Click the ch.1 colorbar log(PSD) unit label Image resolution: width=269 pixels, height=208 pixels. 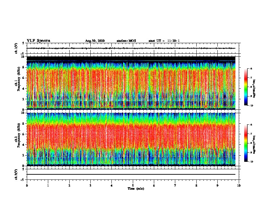[254, 89]
